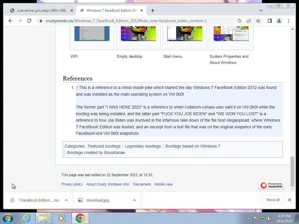Open the Chrome profile avatar
Viewport: 299px width, 224px height.
pos(279,21)
